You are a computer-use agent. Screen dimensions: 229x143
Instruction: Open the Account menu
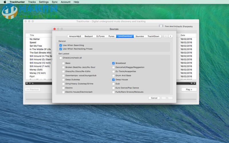[66, 2]
